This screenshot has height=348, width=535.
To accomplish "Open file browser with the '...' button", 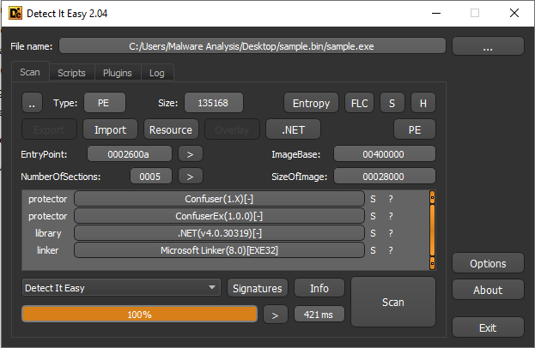I will pyautogui.click(x=488, y=46).
